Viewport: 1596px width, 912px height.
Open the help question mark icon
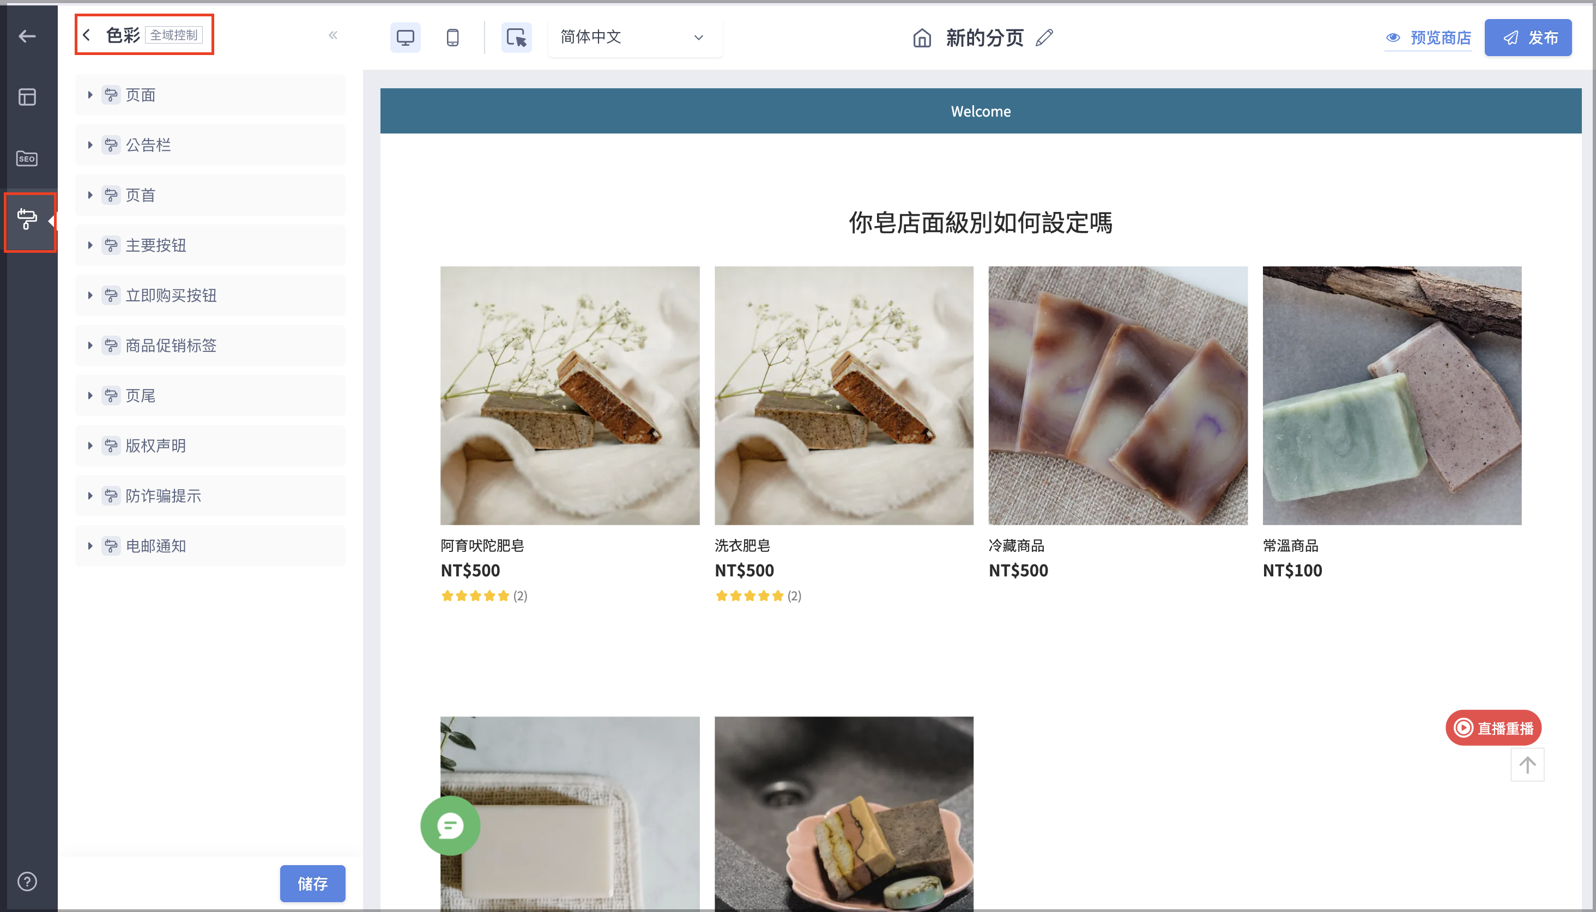27,881
